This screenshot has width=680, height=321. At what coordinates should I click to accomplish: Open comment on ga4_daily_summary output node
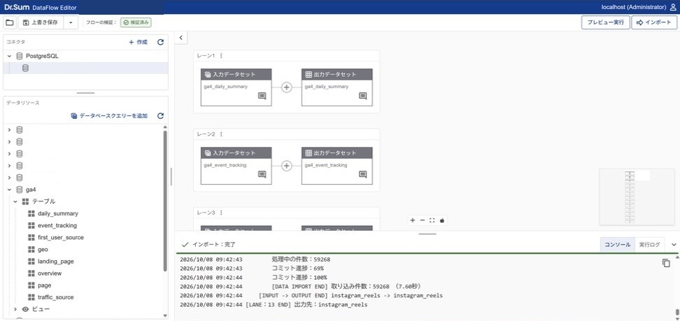point(363,96)
